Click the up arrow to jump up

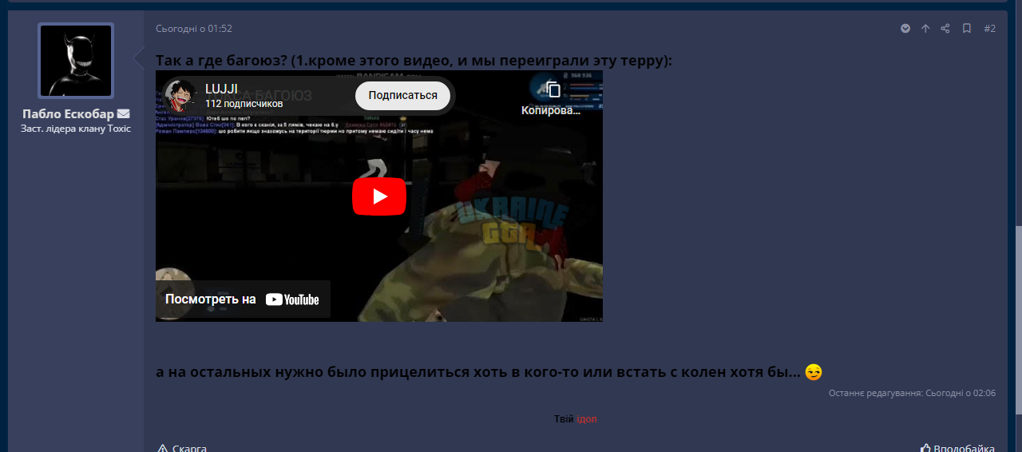tap(925, 29)
